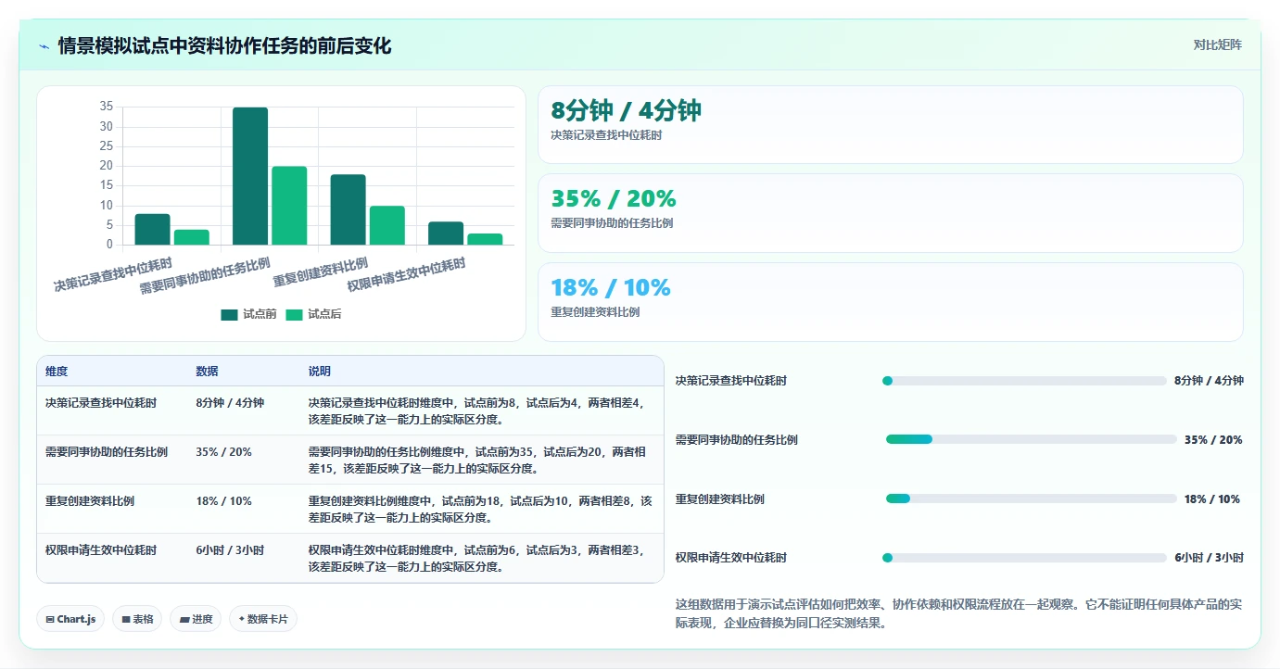
Task: Click the 试点后 bar for 权限申请生效中位耗时
Action: [x=485, y=239]
